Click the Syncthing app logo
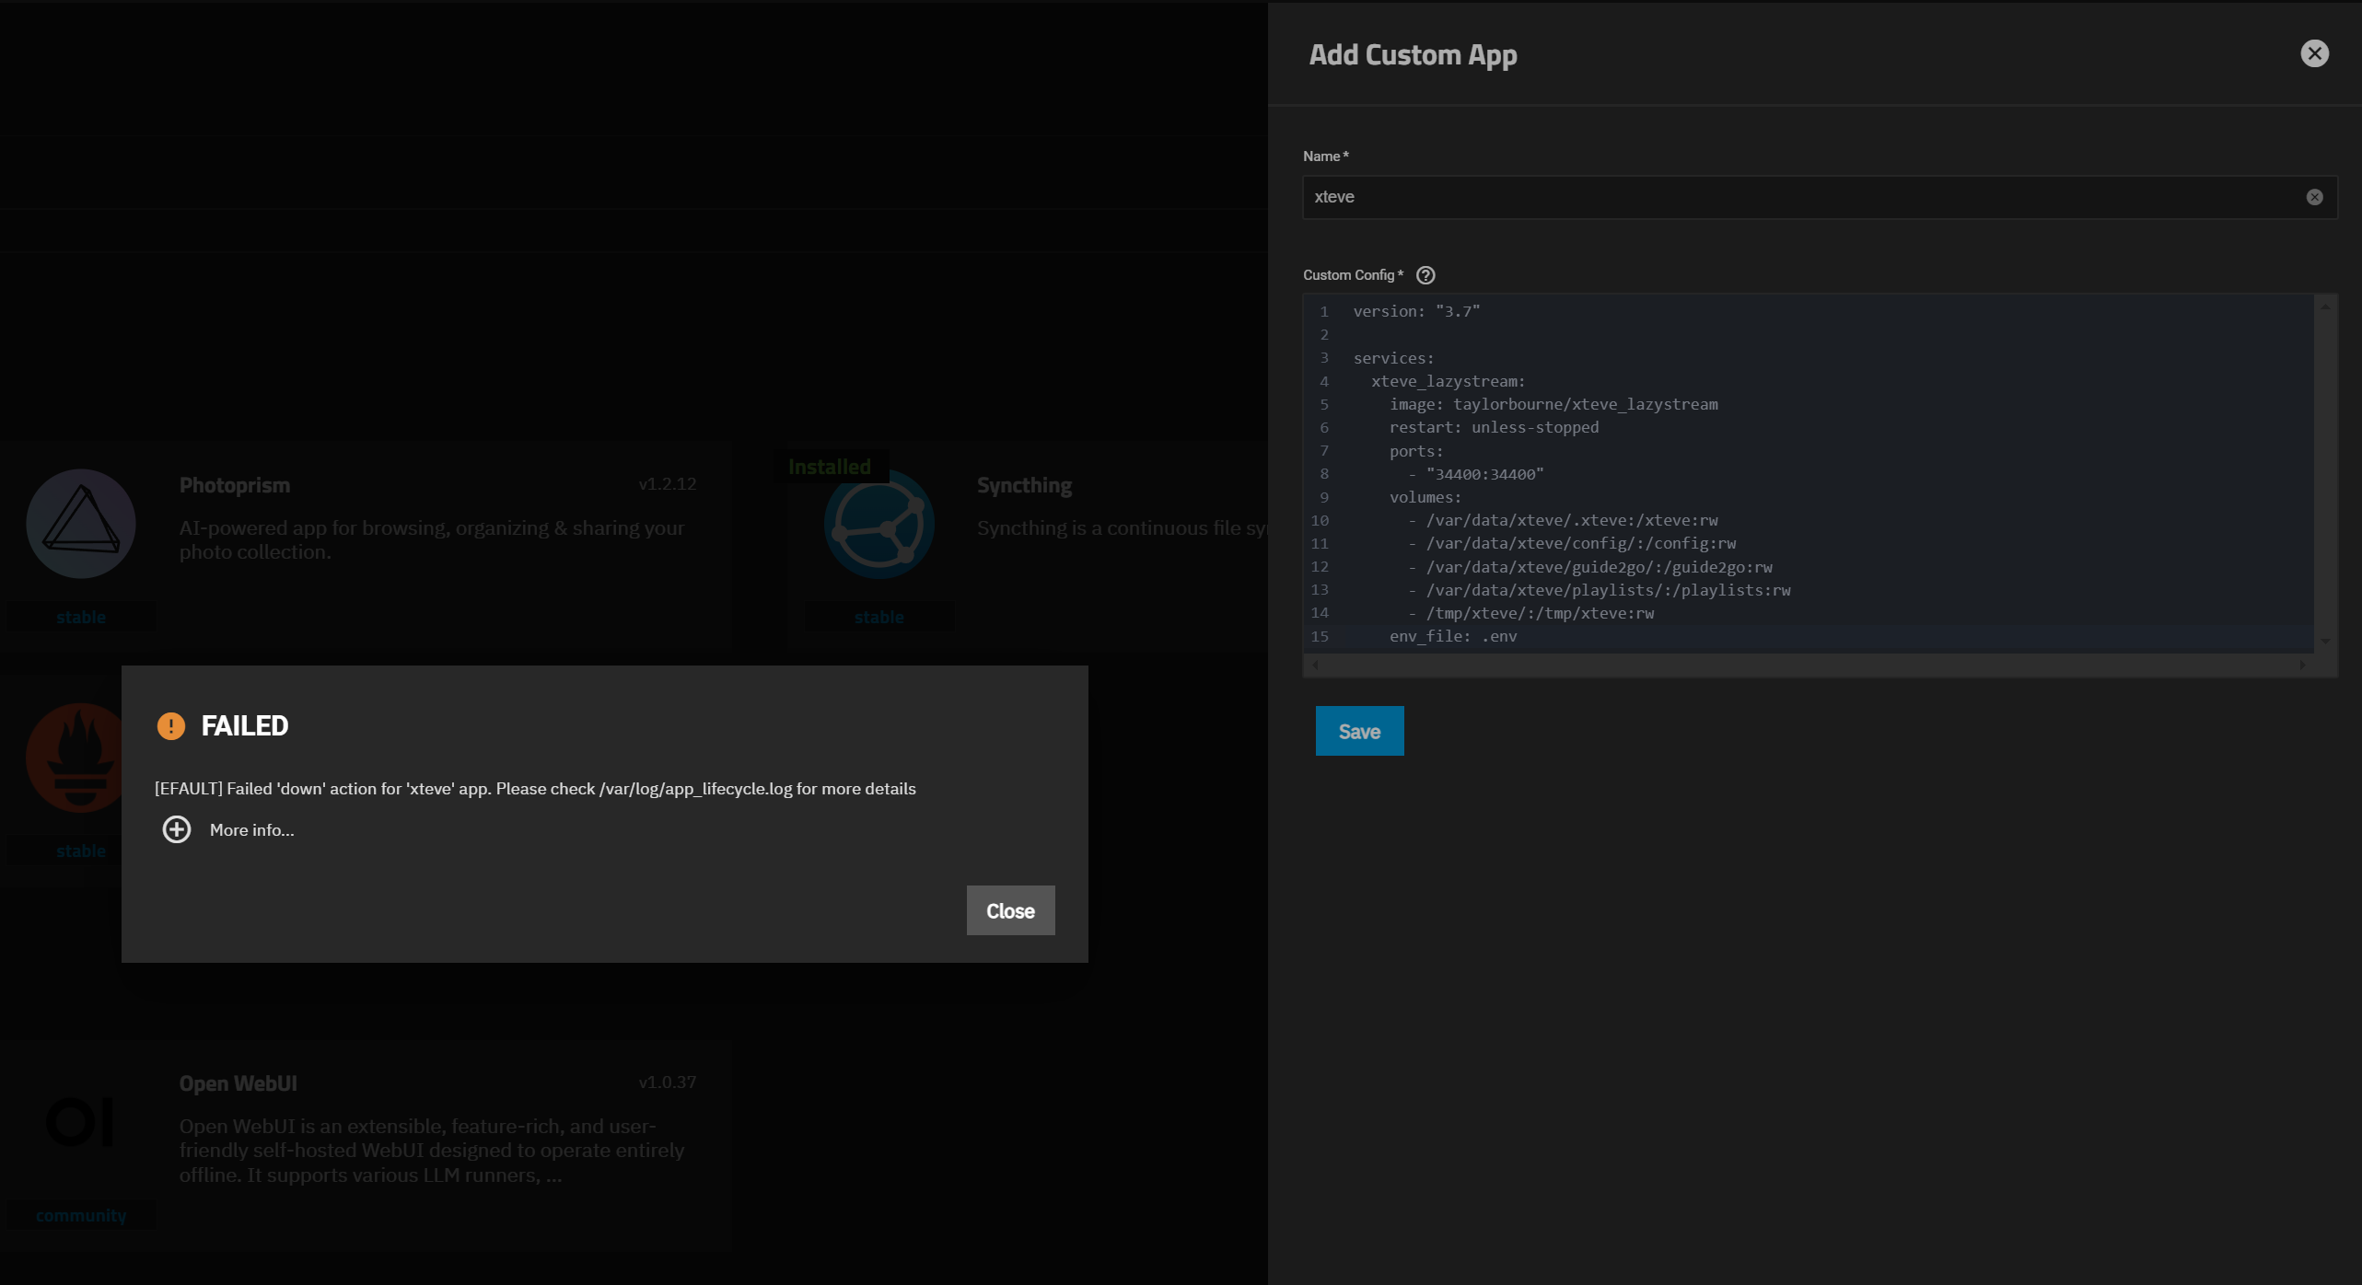 (879, 524)
